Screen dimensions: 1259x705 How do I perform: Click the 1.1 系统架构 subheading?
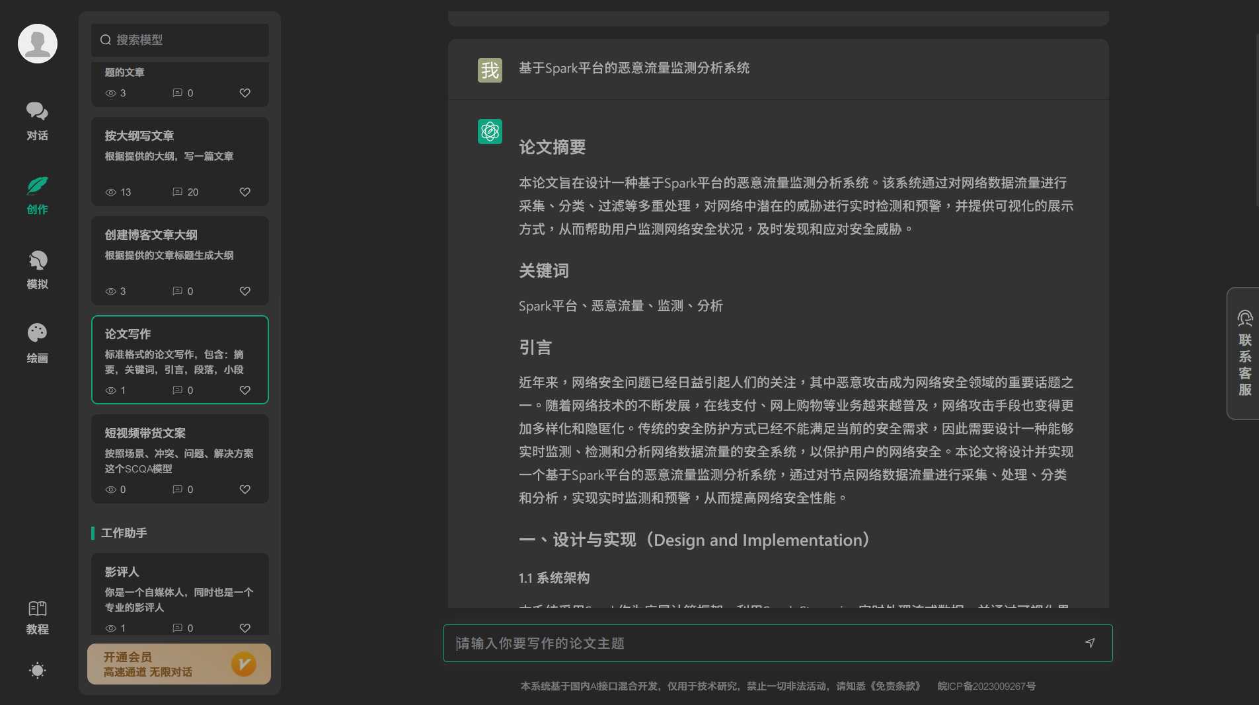click(x=554, y=578)
